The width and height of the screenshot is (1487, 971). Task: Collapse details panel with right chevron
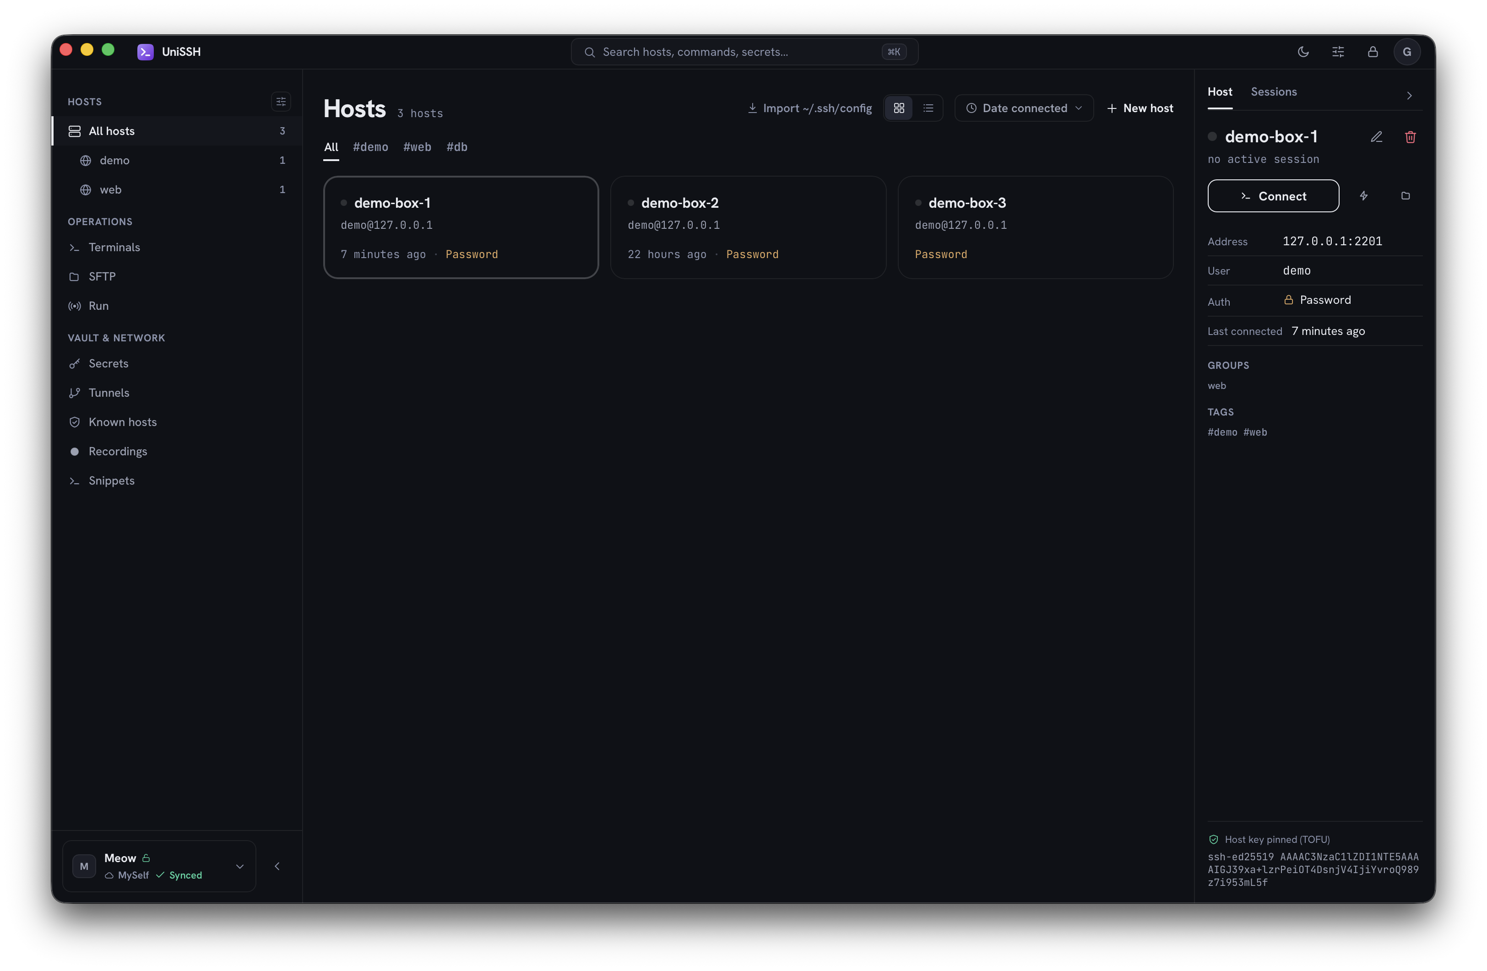[x=1409, y=96]
